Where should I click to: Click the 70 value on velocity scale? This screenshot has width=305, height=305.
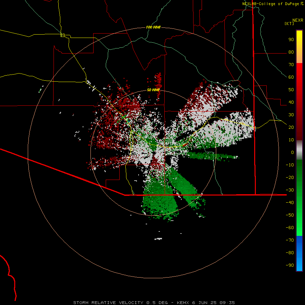tap(291, 65)
